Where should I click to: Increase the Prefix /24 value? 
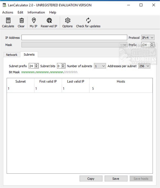(x=152, y=44)
